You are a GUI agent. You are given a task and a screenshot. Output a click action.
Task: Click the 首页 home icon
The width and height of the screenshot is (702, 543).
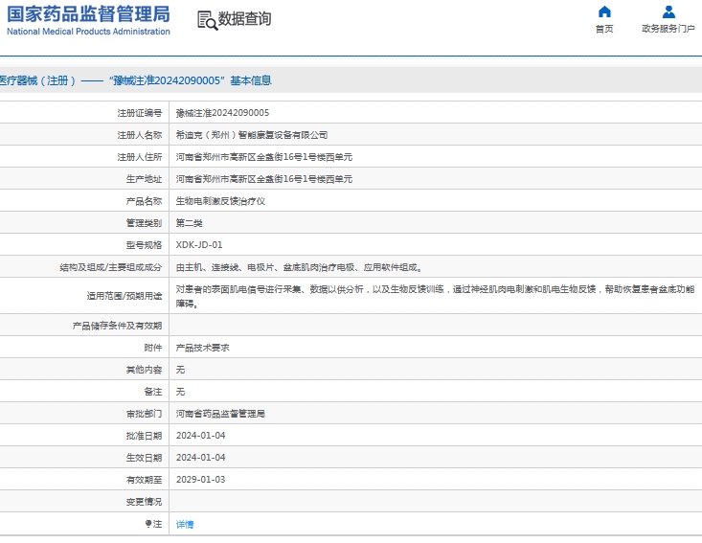click(x=604, y=11)
